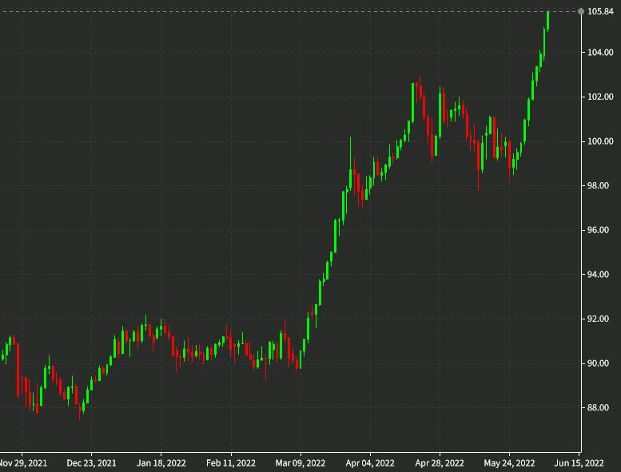This screenshot has width=621, height=472.
Task: Select the Apr 04, 2022 date label
Action: (370, 463)
